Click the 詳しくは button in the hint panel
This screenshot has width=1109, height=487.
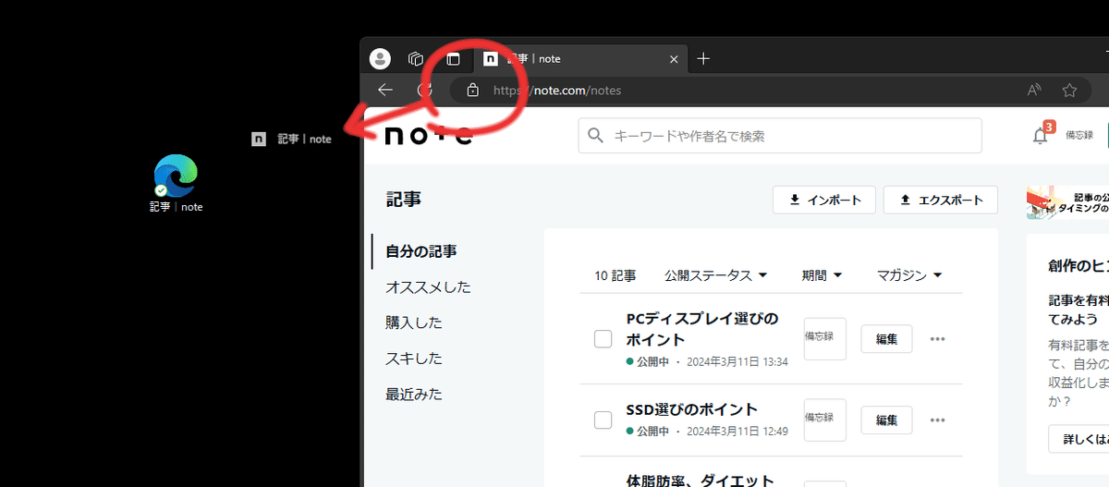pos(1079,439)
